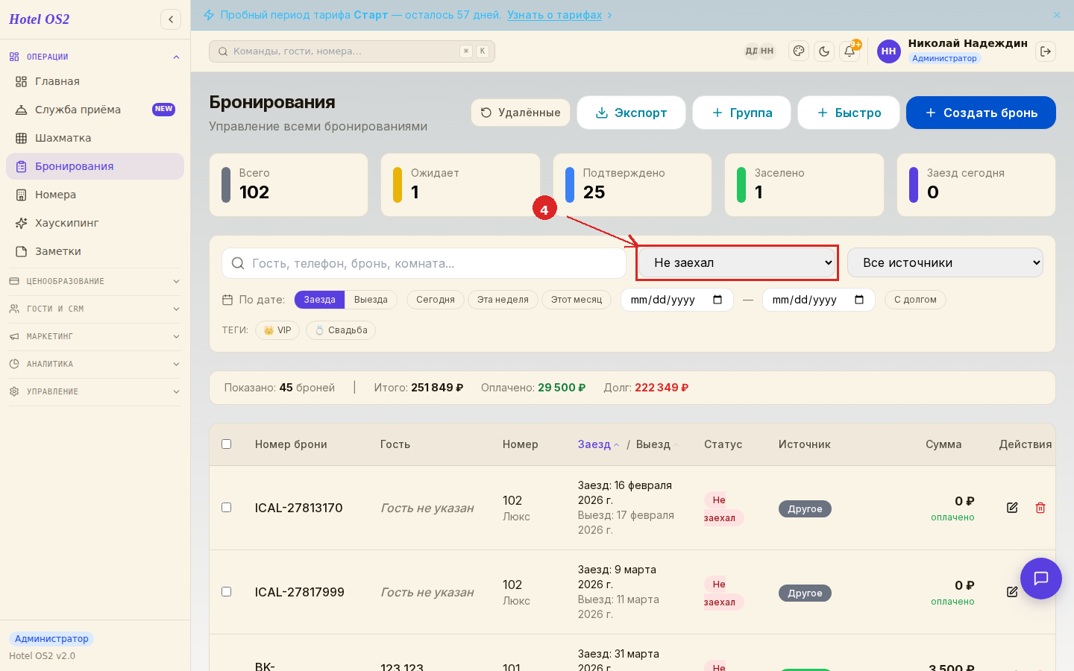Open notifications bell
Screen dimensions: 1074x671
coord(850,51)
